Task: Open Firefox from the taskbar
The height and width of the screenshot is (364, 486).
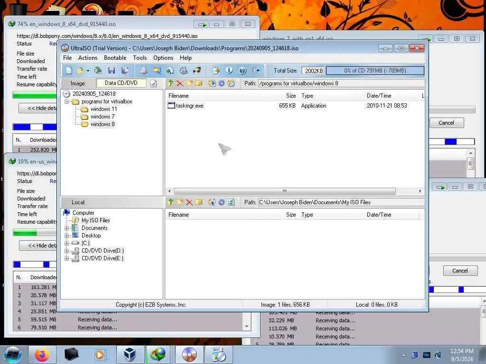Action: pyautogui.click(x=42, y=355)
